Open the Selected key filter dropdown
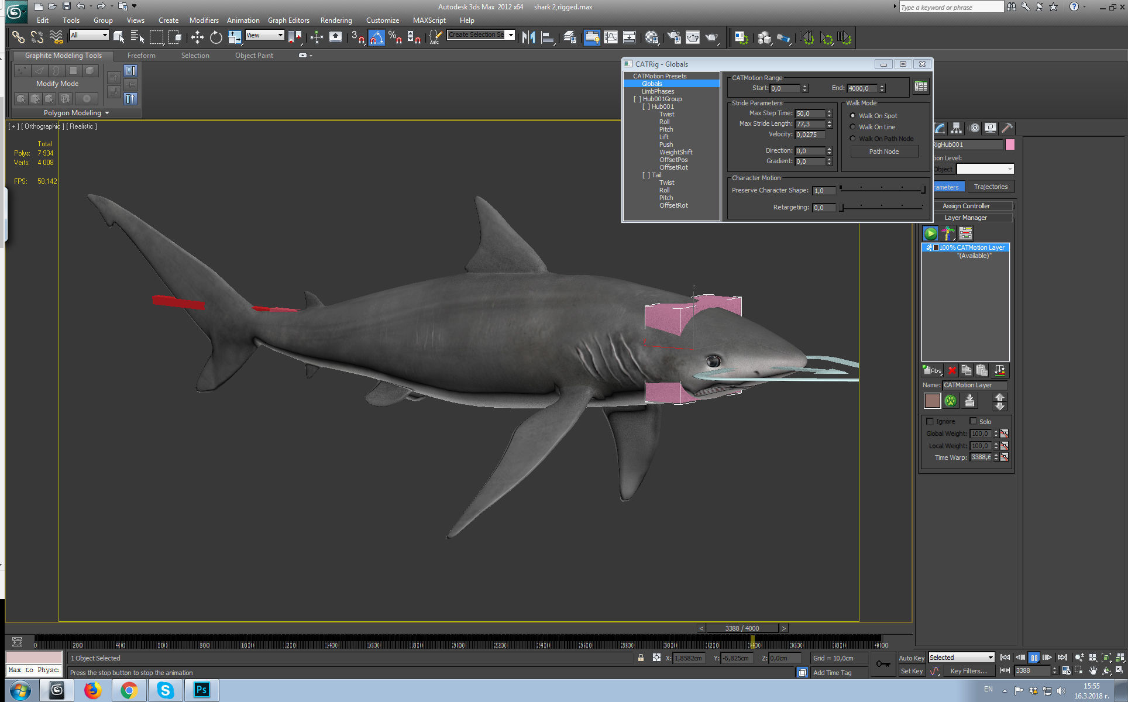 click(961, 658)
